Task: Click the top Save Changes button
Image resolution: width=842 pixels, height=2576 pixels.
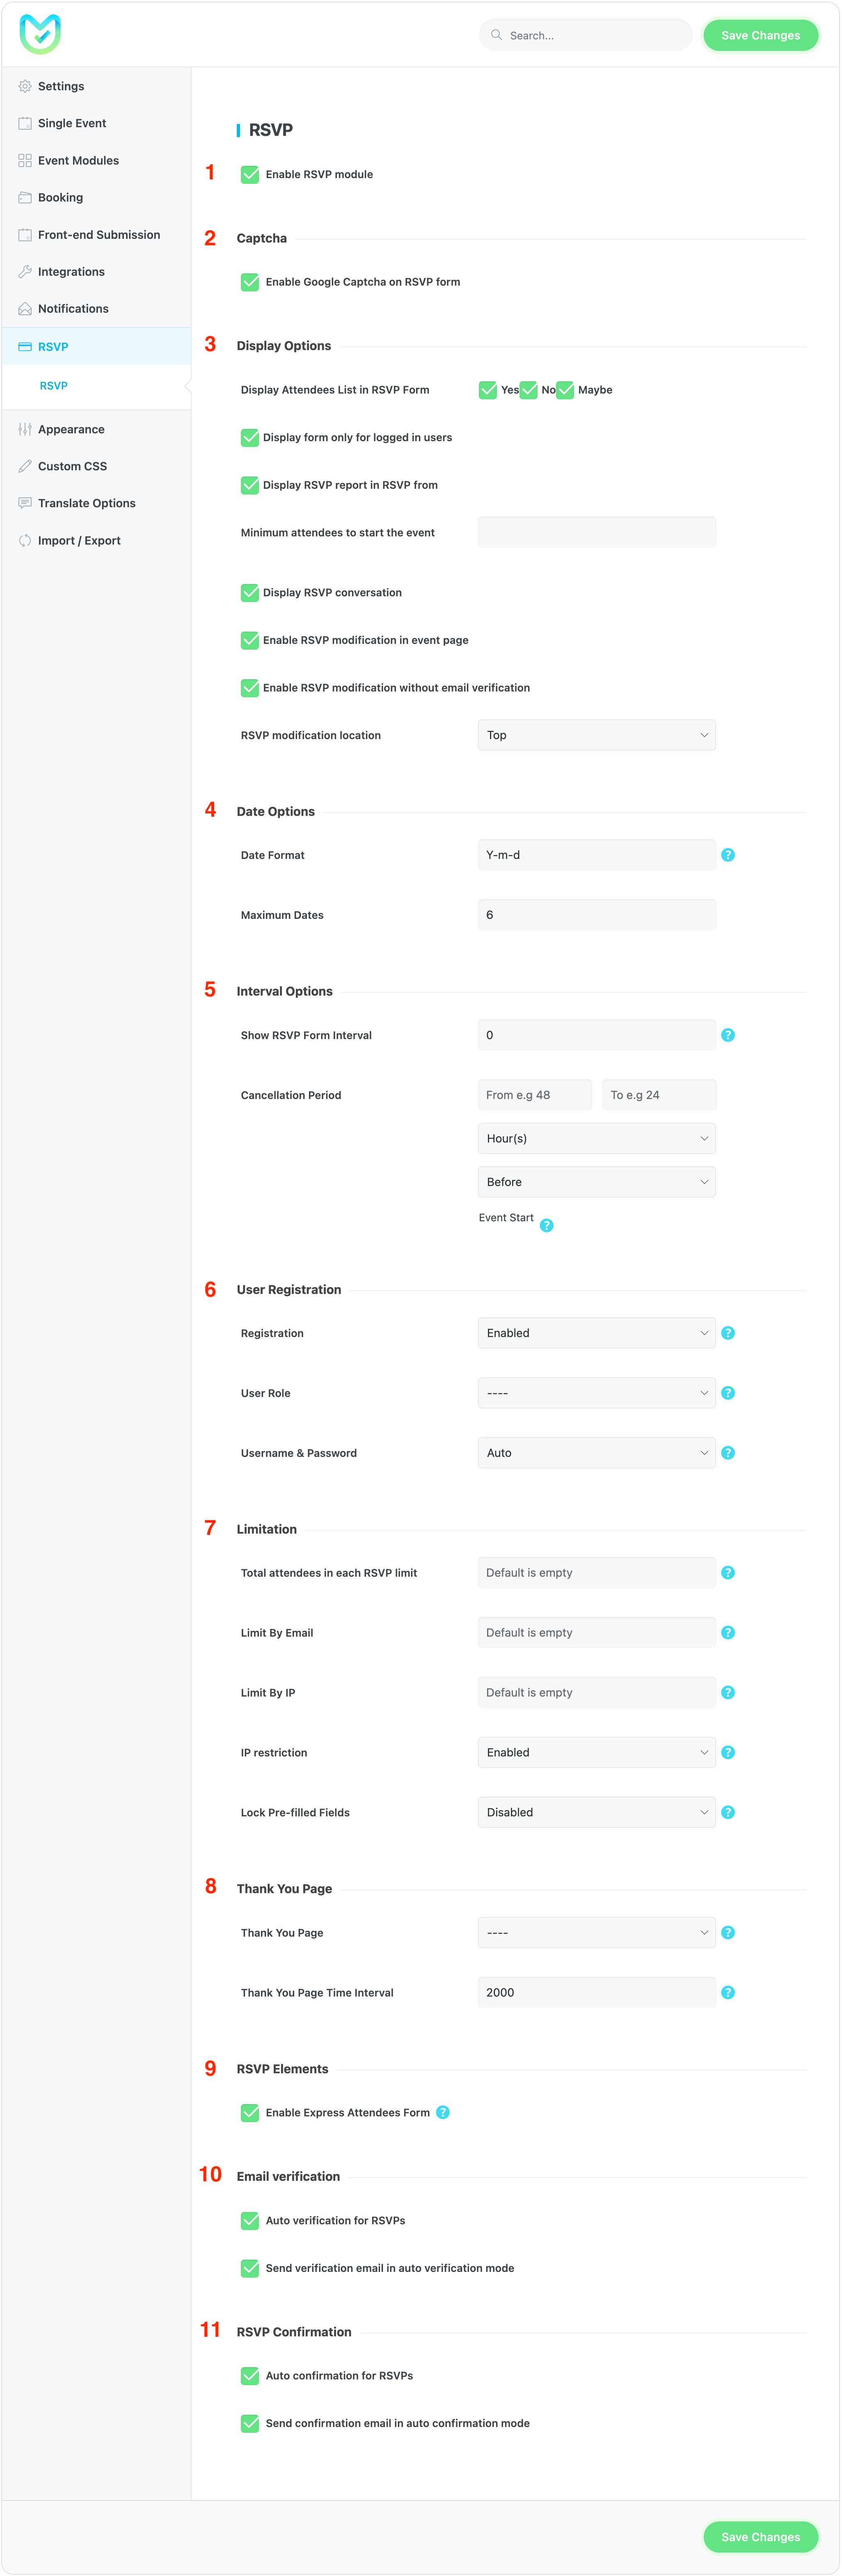Action: pyautogui.click(x=760, y=35)
